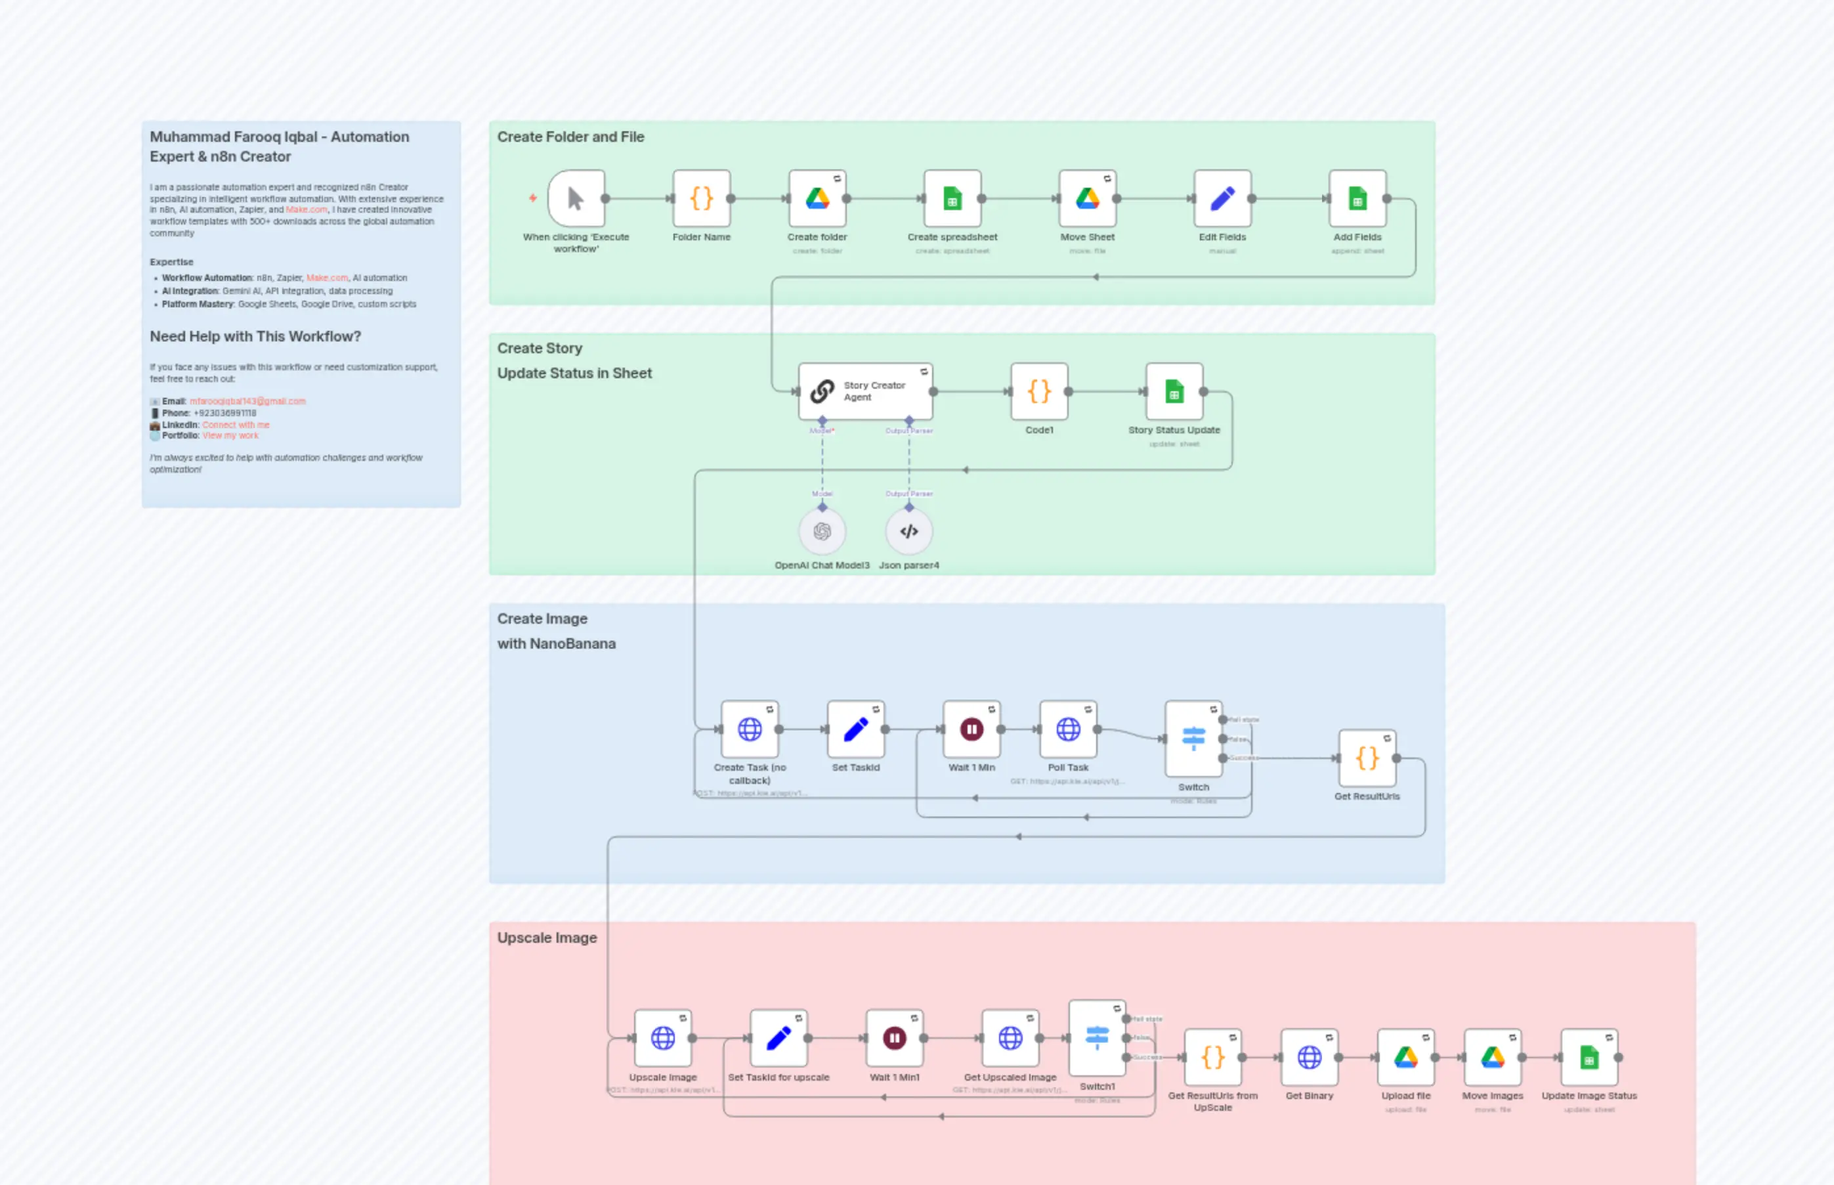Image resolution: width=1834 pixels, height=1185 pixels.
Task: Click 'View my work' portfolio link
Action: tap(230, 435)
